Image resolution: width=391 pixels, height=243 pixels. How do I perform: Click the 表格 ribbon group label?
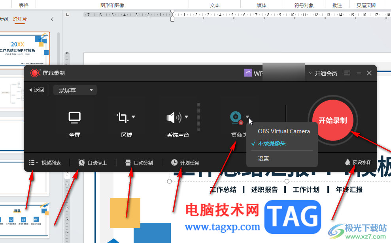[x=24, y=5]
